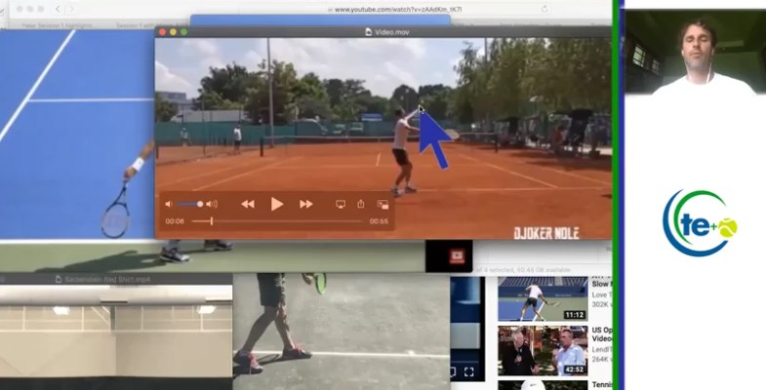Open the Share button in player controls
The image size is (766, 390).
point(360,204)
